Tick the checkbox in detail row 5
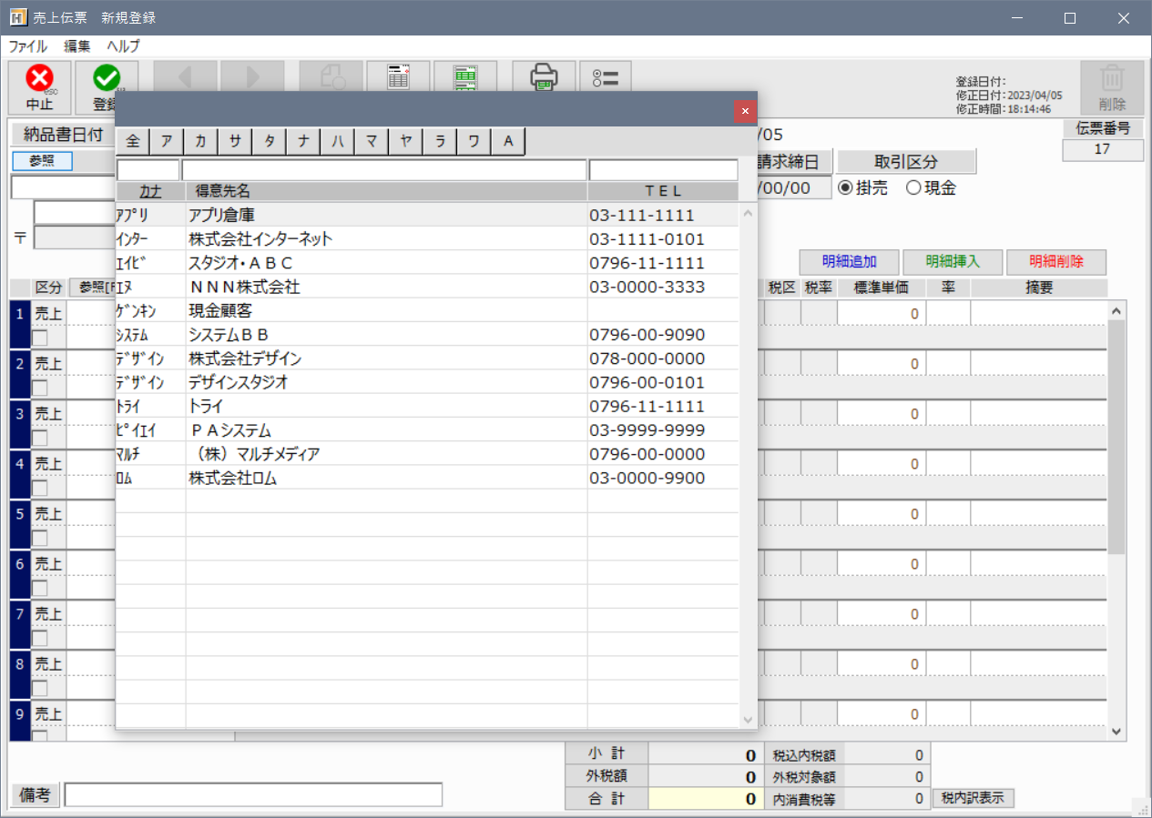The image size is (1152, 818). pyautogui.click(x=40, y=538)
